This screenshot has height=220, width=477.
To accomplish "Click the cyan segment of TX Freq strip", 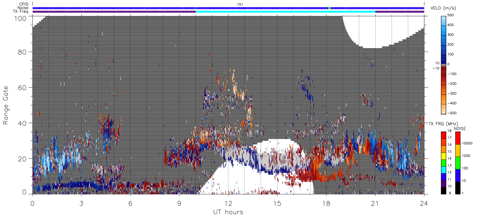I will 286,12.
